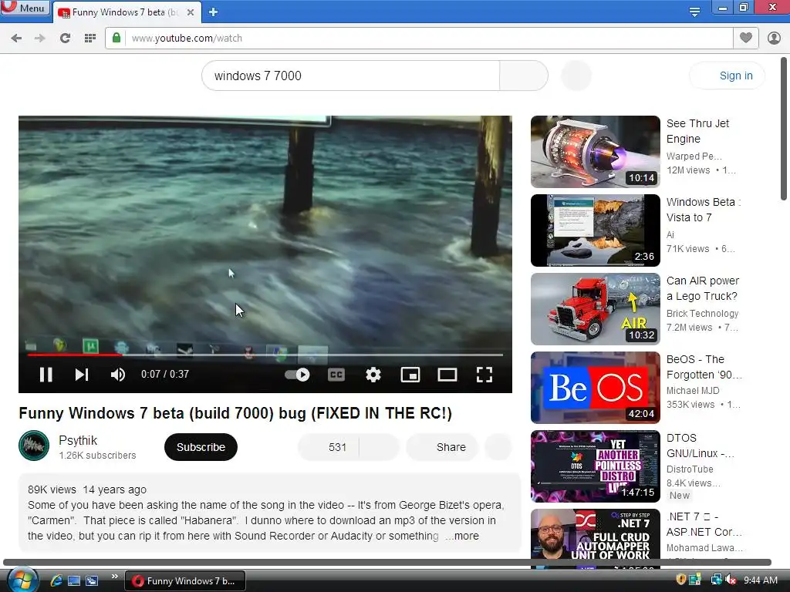This screenshot has width=790, height=592.
Task: Click the Show Desktop quick launch icon
Action: [x=74, y=580]
